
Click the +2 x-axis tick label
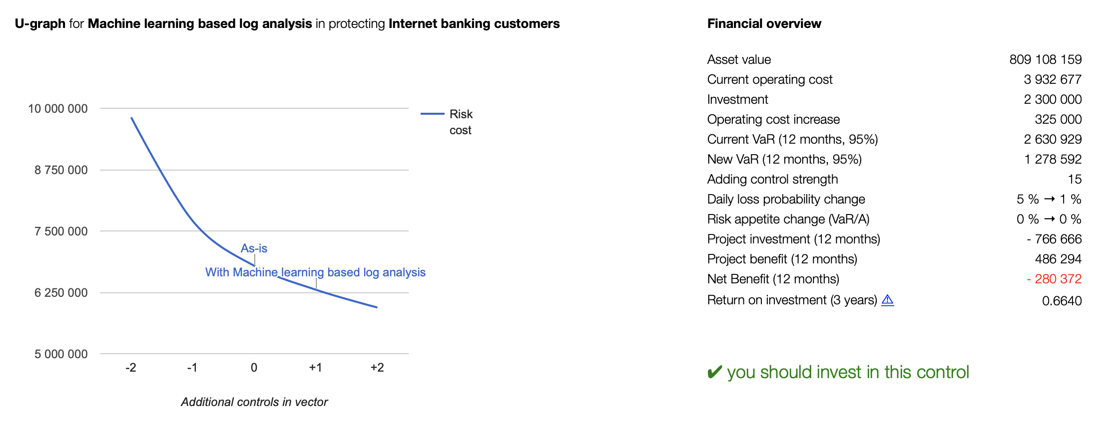377,368
